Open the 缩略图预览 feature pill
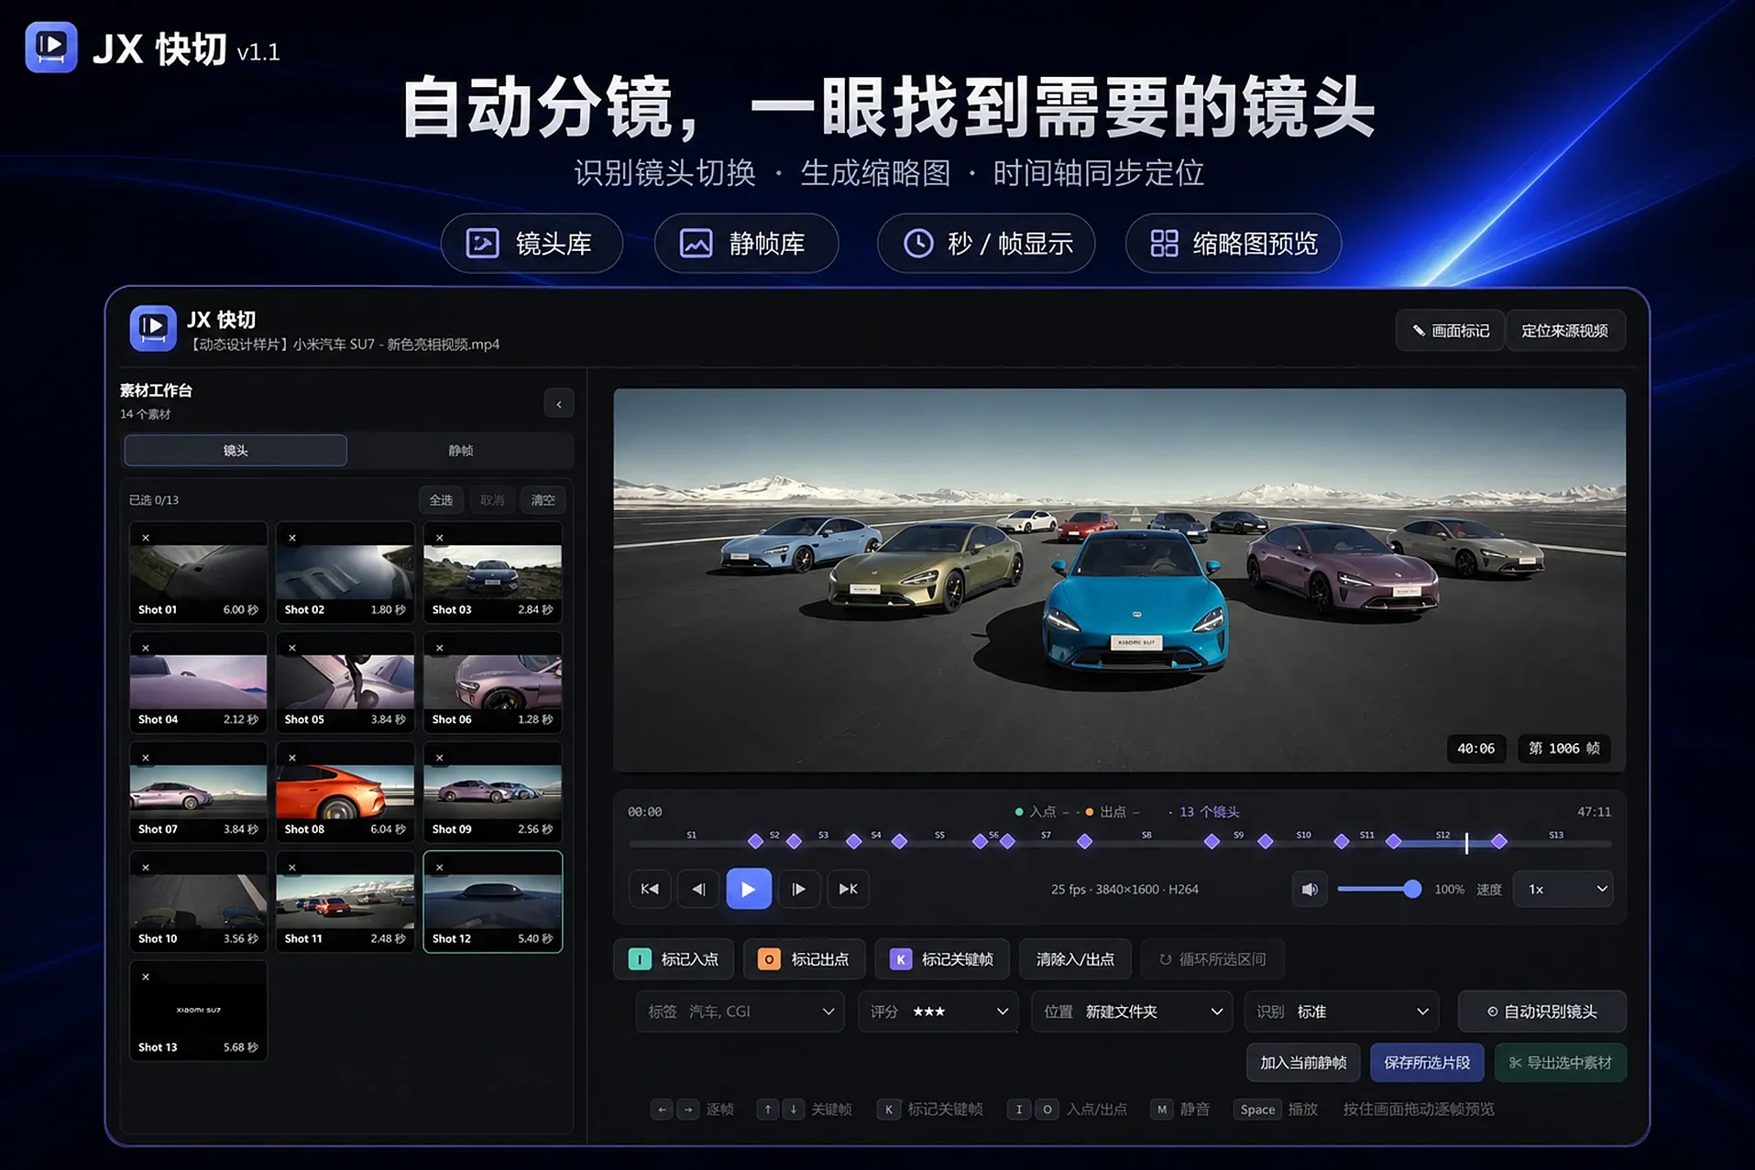Image resolution: width=1755 pixels, height=1170 pixels. coord(1234,244)
